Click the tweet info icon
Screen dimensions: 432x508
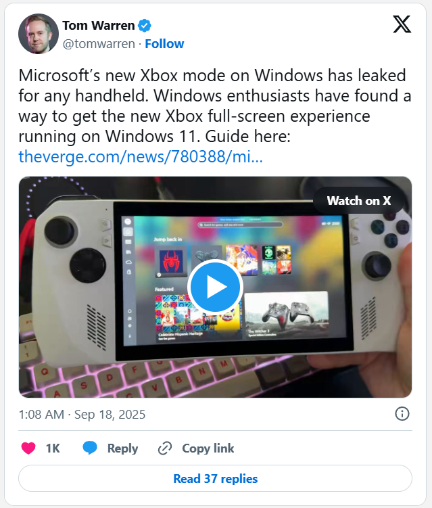pyautogui.click(x=402, y=414)
